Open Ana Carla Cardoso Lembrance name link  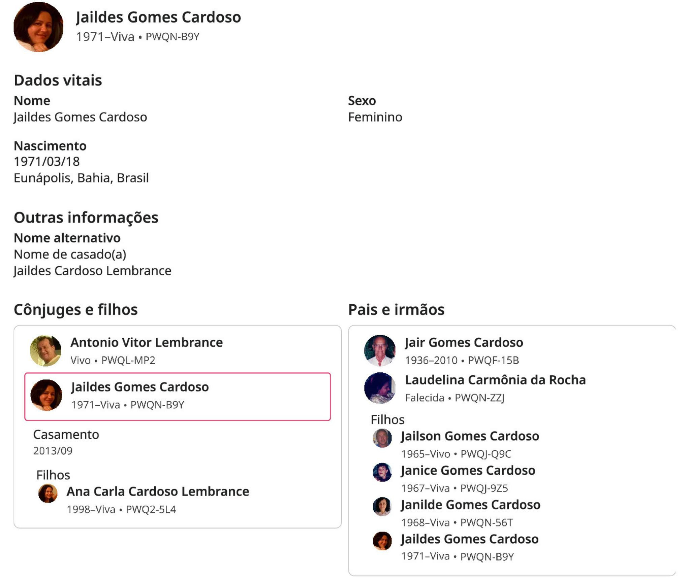158,491
